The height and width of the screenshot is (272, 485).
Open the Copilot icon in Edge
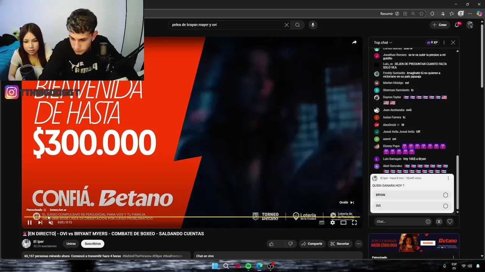pyautogui.click(x=479, y=14)
